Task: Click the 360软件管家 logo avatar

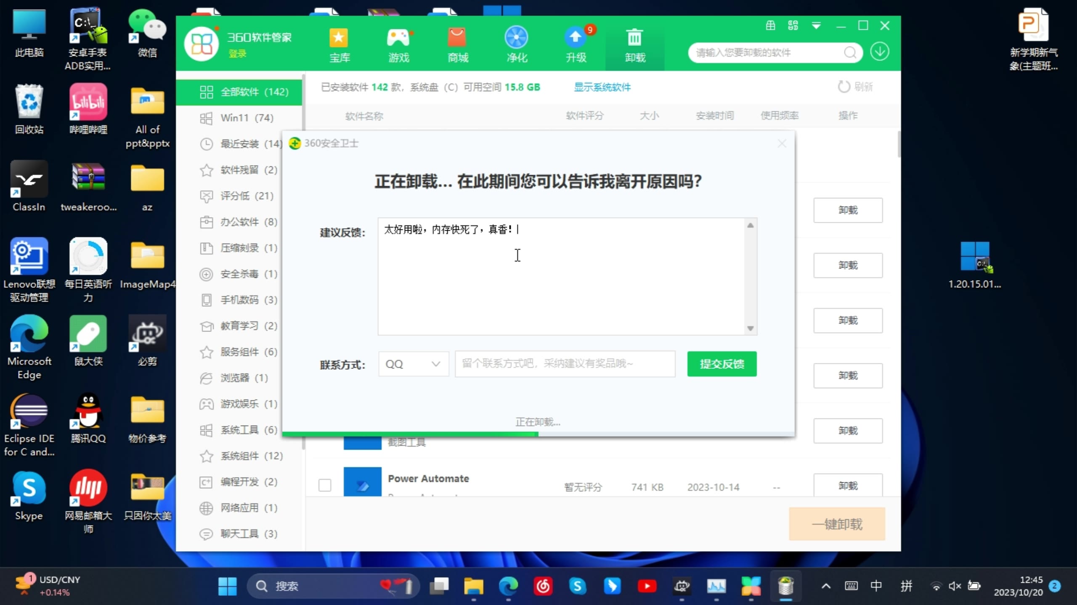Action: coord(202,44)
